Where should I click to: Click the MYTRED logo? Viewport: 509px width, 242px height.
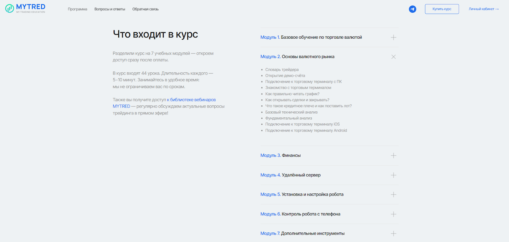[25, 9]
